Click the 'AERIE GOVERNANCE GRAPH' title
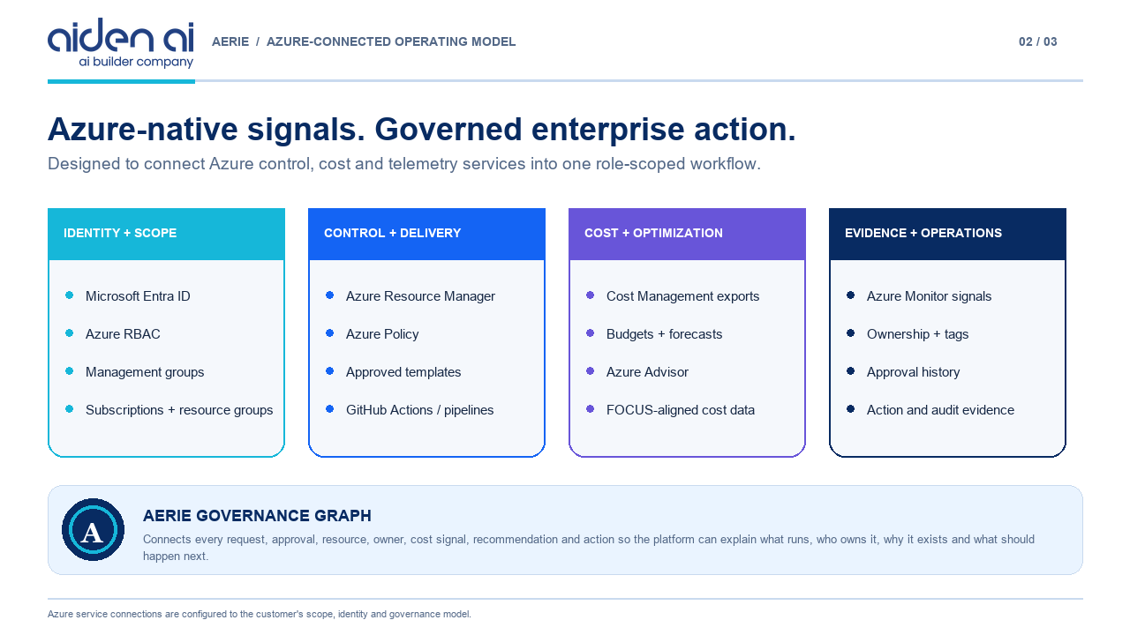Viewport: 1130px width, 635px height. click(x=257, y=516)
